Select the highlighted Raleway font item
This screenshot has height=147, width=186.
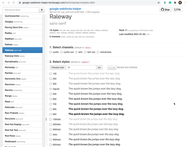point(22,50)
